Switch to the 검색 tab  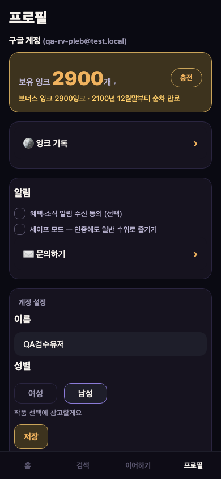pos(83,465)
